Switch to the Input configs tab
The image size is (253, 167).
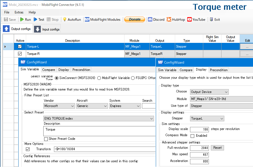click(x=47, y=29)
